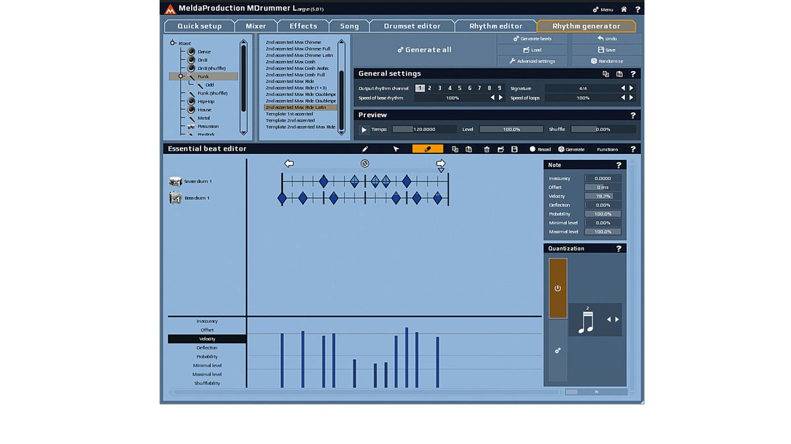Viewport: 791px width, 444px height.
Task: Open quantization settings gears icon
Action: pos(558,351)
